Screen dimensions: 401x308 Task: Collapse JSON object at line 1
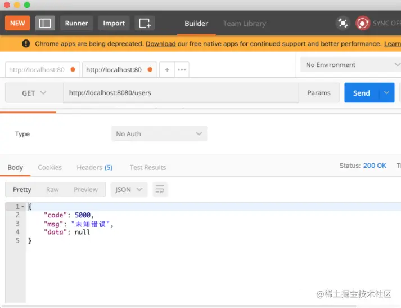[x=22, y=207]
